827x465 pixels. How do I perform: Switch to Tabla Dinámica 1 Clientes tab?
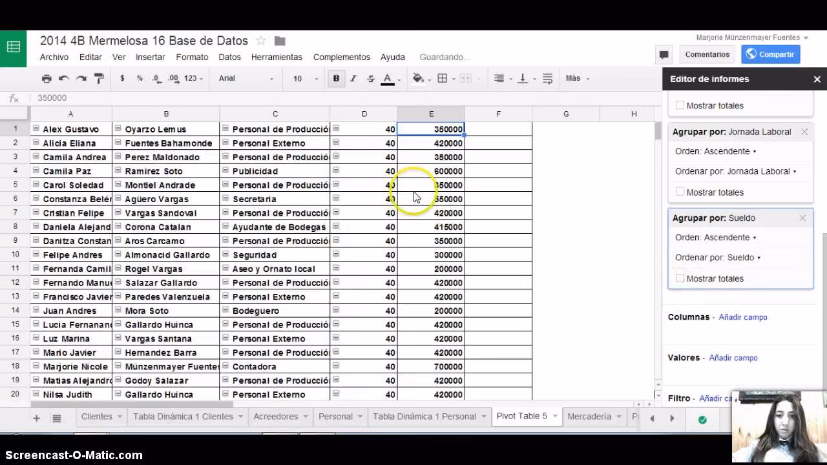pos(187,417)
